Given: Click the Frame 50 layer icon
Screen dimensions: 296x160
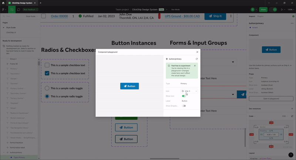Looking at the screenshot, I should click(7, 64).
